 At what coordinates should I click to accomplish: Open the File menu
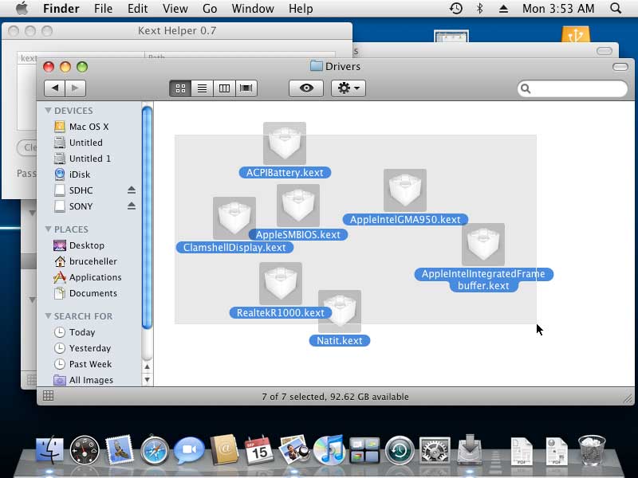pos(103,9)
